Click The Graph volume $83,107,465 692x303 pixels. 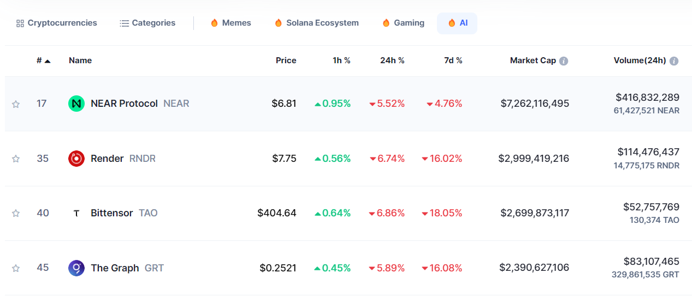pyautogui.click(x=652, y=262)
